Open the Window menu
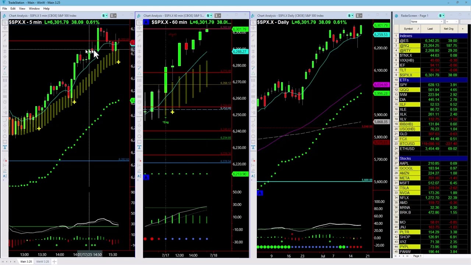The width and height of the screenshot is (471, 265). 34,8
